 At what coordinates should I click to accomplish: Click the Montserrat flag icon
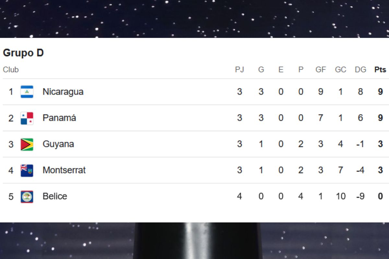(x=27, y=170)
